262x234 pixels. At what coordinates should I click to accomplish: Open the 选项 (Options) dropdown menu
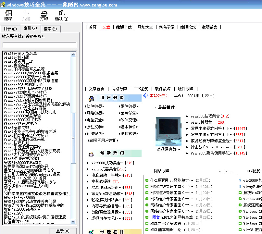(61, 16)
